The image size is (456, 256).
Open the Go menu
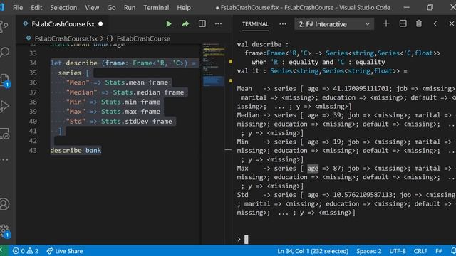(x=111, y=8)
